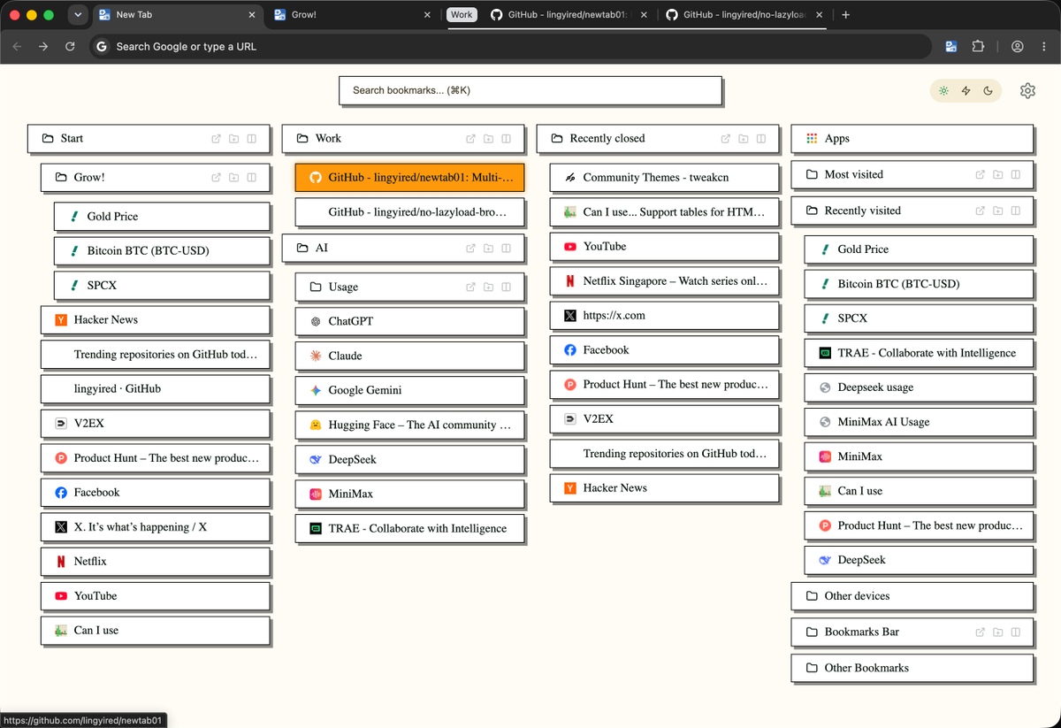Click the folder-plus icon on AI folder

[489, 249]
